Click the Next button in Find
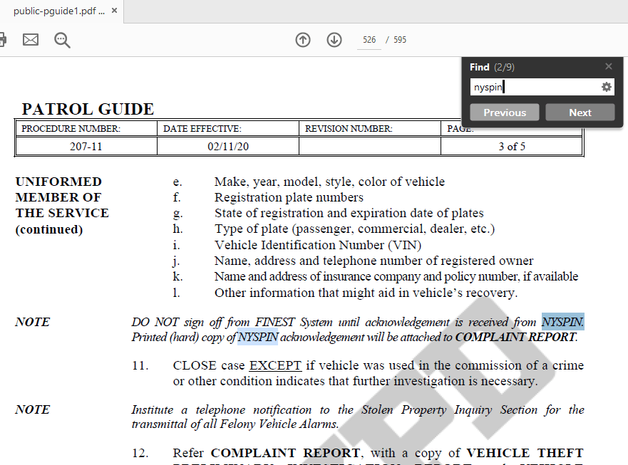The width and height of the screenshot is (628, 465). [580, 113]
